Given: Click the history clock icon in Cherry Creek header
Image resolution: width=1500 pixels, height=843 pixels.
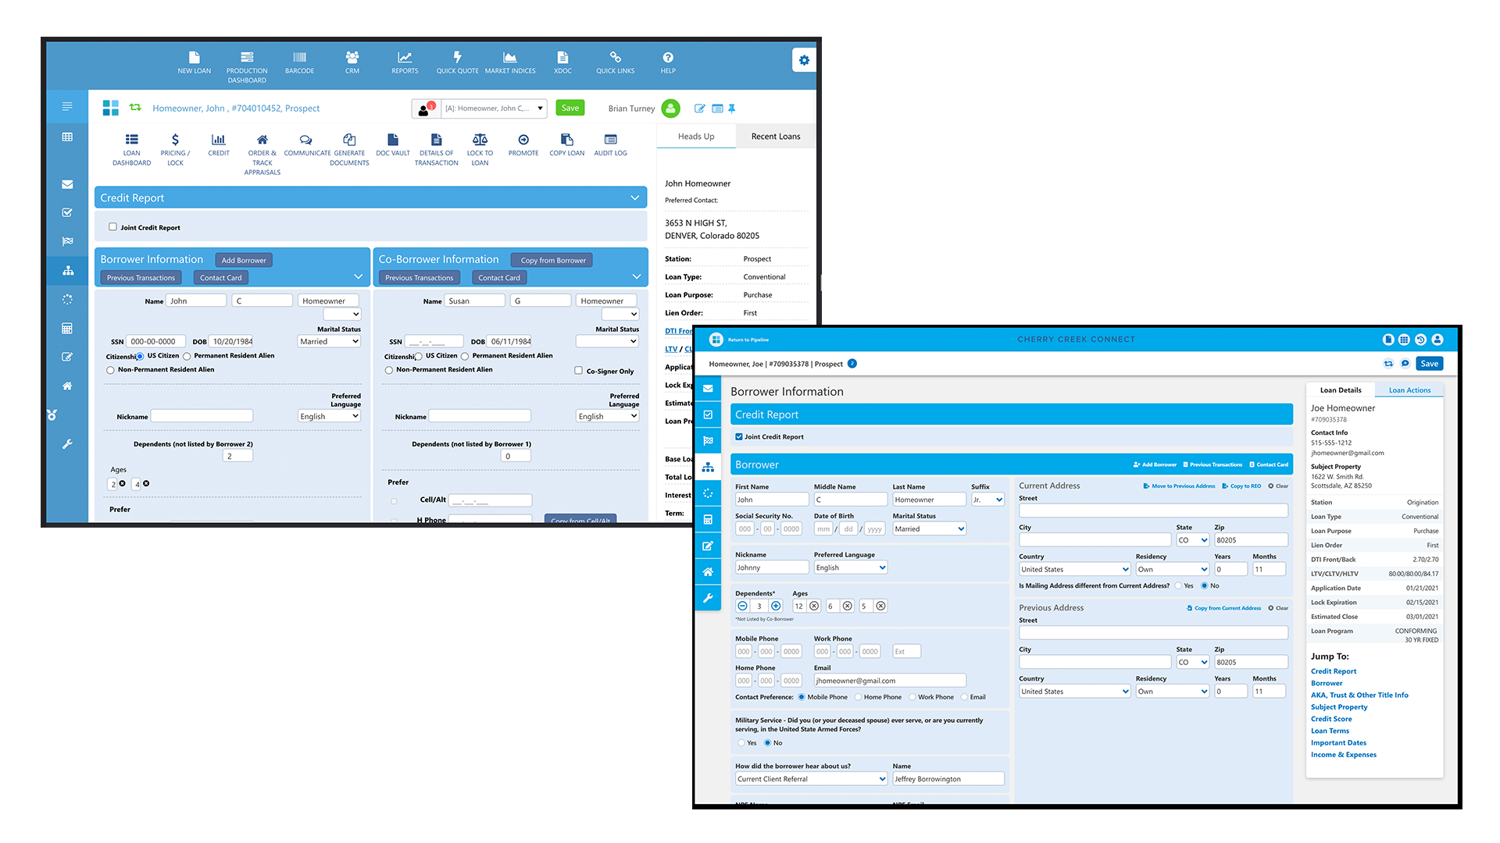Looking at the screenshot, I should pyautogui.click(x=1420, y=340).
